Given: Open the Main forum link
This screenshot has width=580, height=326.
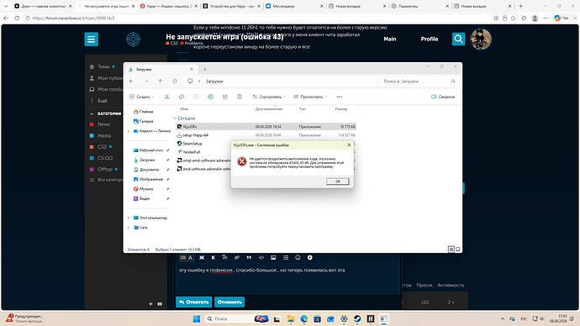Looking at the screenshot, I should (x=390, y=39).
